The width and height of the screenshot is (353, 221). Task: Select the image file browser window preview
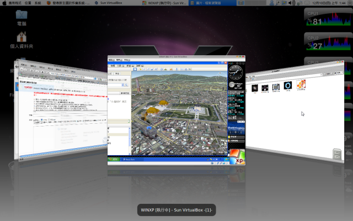click(x=295, y=112)
